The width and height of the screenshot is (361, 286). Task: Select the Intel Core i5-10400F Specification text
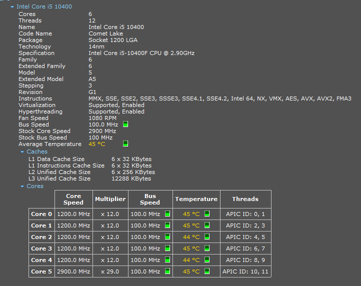(x=141, y=53)
